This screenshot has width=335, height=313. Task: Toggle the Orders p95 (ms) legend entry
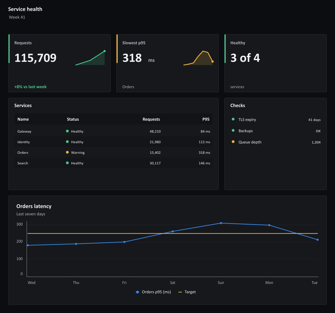(153, 292)
